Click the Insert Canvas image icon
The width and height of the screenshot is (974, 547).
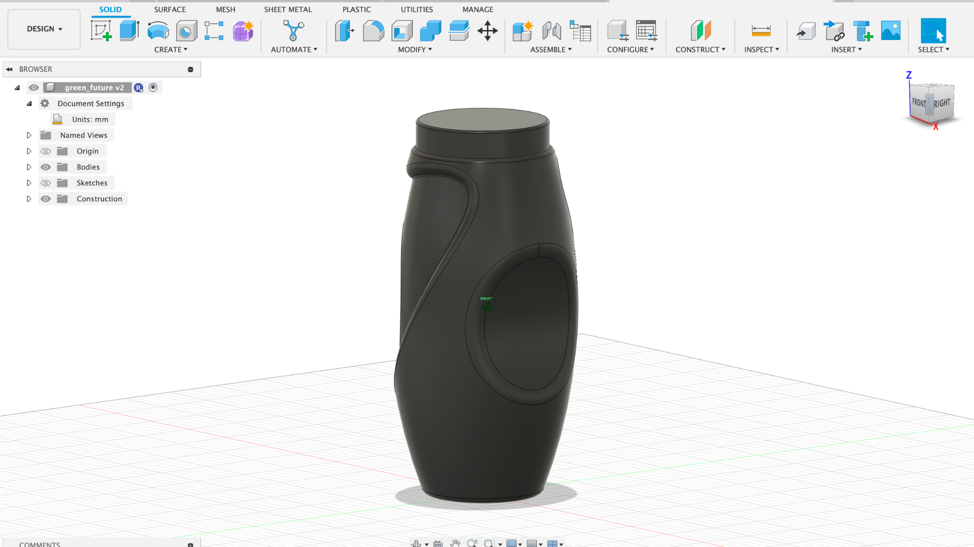[x=891, y=31]
